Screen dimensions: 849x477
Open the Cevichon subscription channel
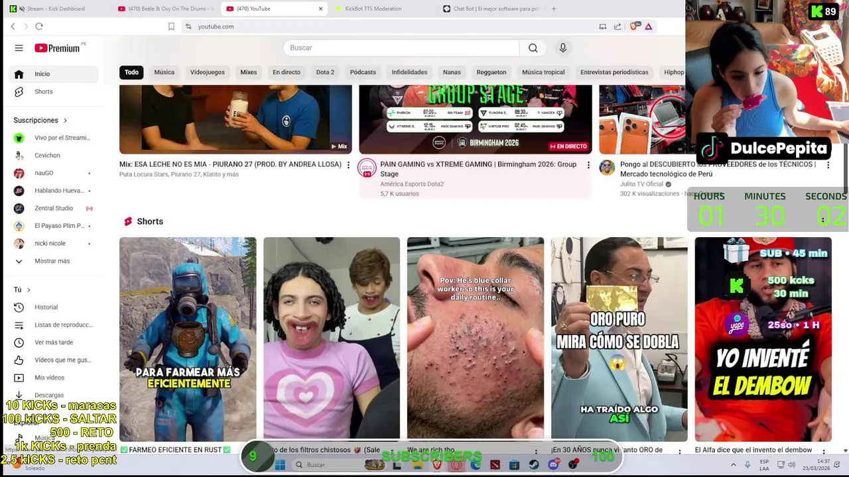[x=53, y=156]
